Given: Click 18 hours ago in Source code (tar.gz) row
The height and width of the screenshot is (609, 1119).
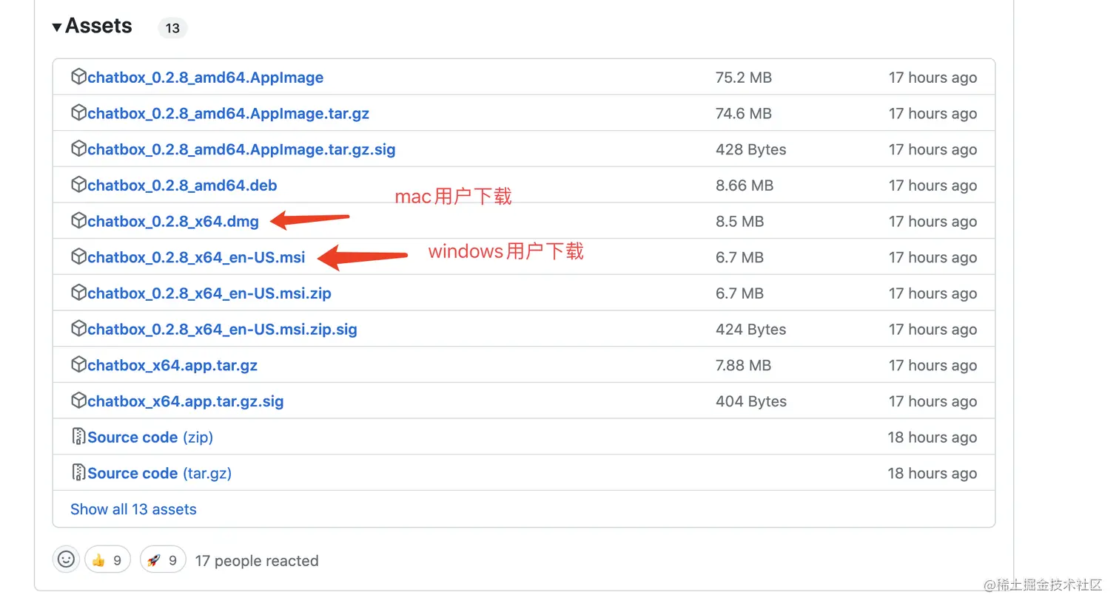Looking at the screenshot, I should (x=932, y=474).
